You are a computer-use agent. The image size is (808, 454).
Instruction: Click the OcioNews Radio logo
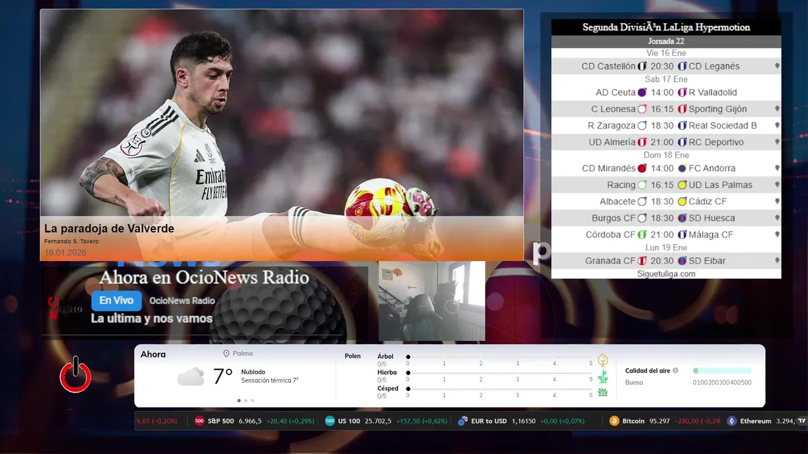(64, 308)
